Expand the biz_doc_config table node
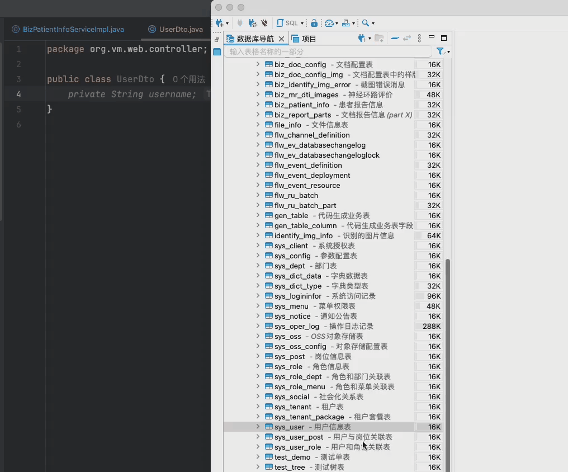The image size is (568, 472). [258, 64]
